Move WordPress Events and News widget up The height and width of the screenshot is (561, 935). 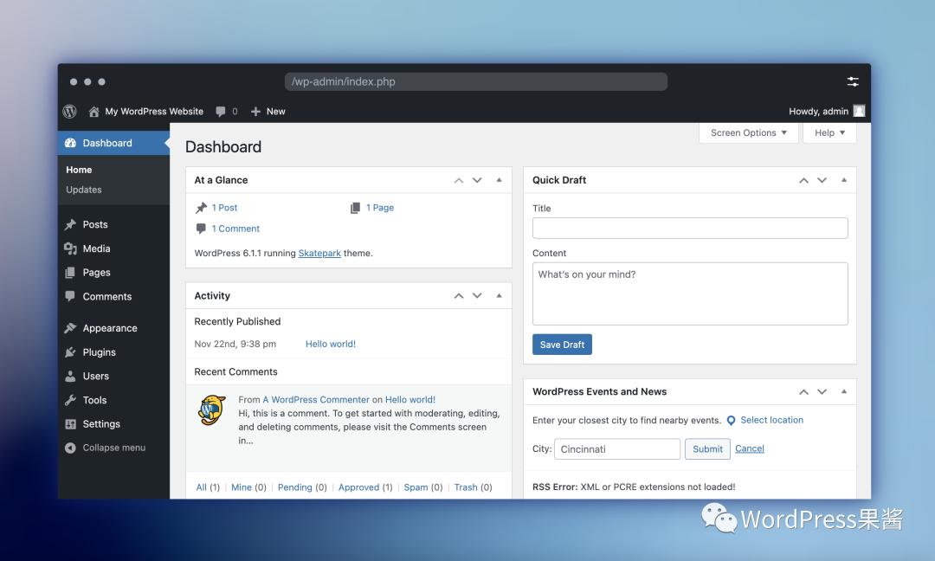[x=803, y=391]
